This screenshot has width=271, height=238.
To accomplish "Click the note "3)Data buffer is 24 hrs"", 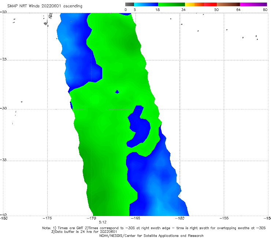I will point(84,232).
